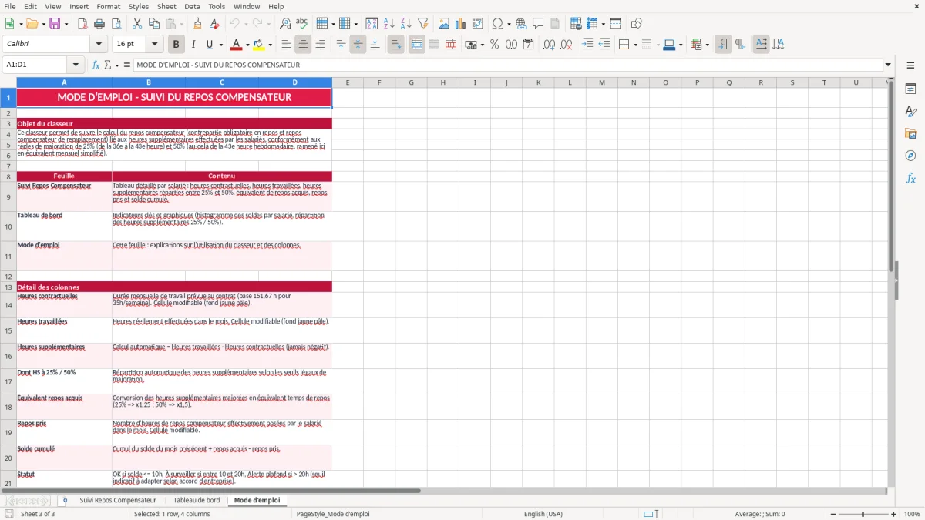Click into the formula input line
925x520 pixels.
click(507, 65)
